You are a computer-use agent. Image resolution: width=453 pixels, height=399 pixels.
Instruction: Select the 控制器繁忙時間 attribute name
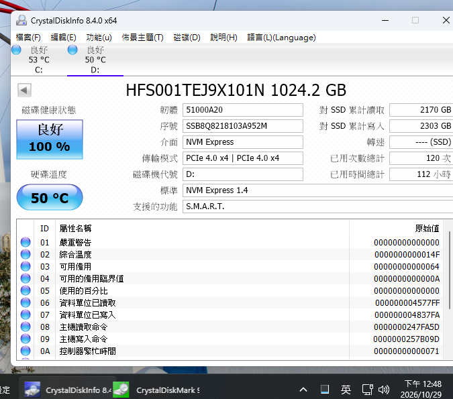(87, 351)
